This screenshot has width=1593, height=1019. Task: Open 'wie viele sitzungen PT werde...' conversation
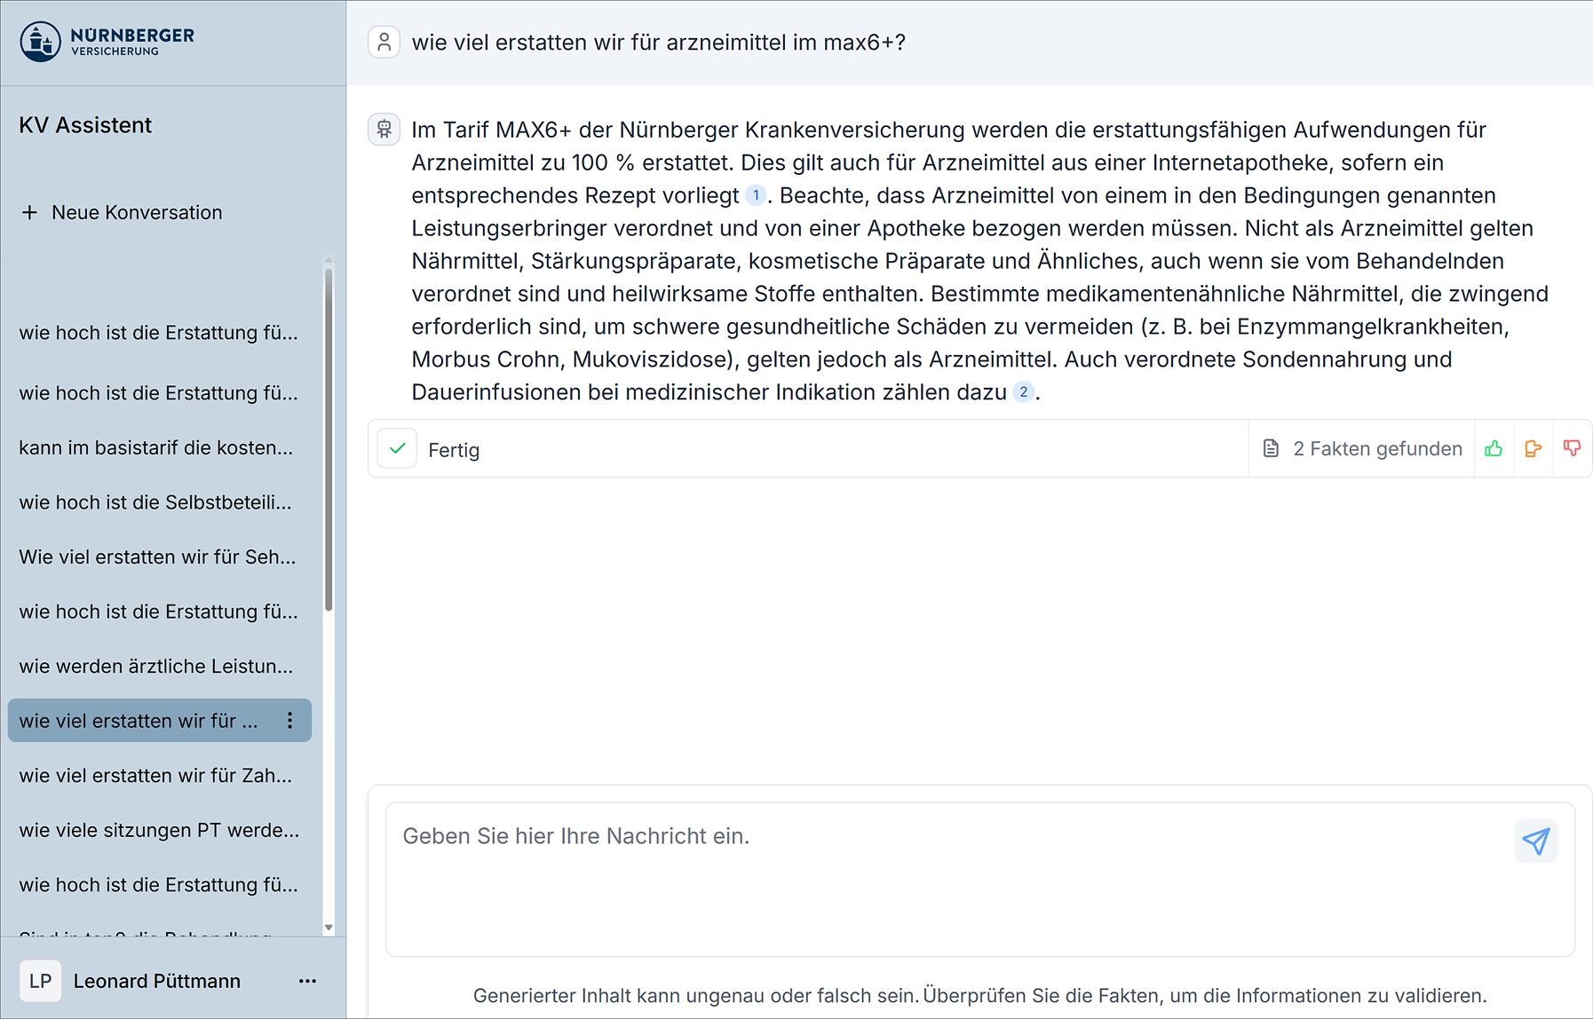160,830
